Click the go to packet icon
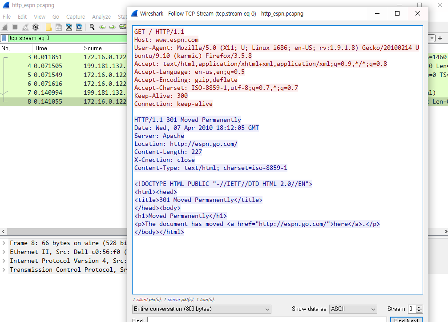The image size is (448, 322). (123, 27)
